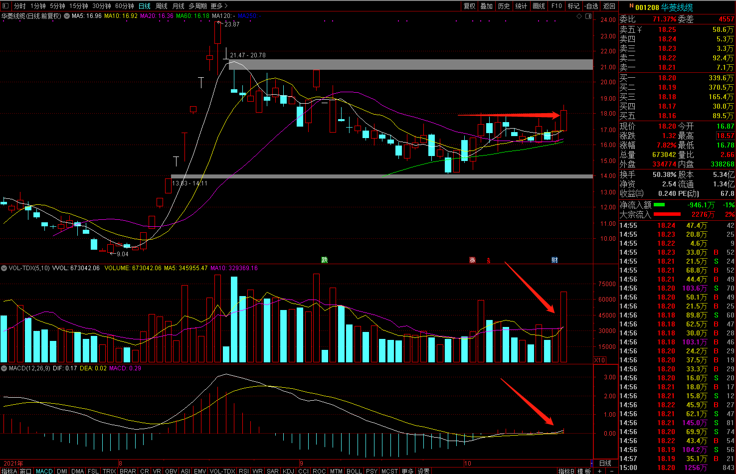
Task: Click the 日线 period label at bottom-right
Action: (605, 463)
